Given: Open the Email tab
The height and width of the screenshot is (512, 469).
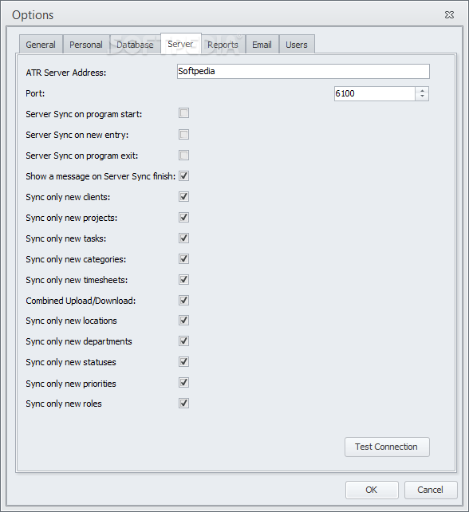Looking at the screenshot, I should point(262,44).
